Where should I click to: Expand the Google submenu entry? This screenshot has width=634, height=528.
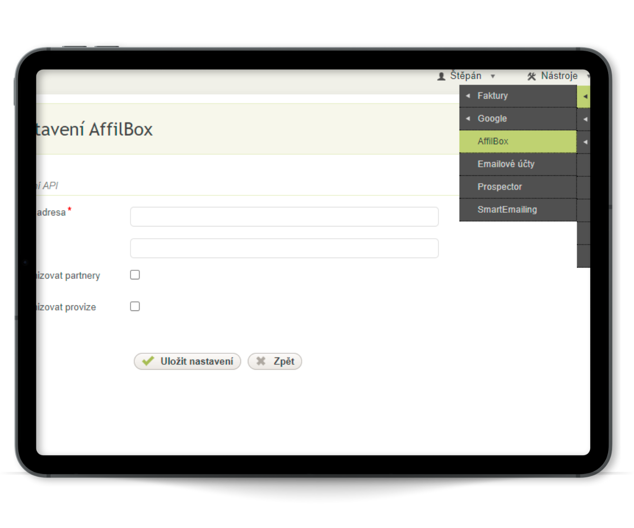[518, 119]
